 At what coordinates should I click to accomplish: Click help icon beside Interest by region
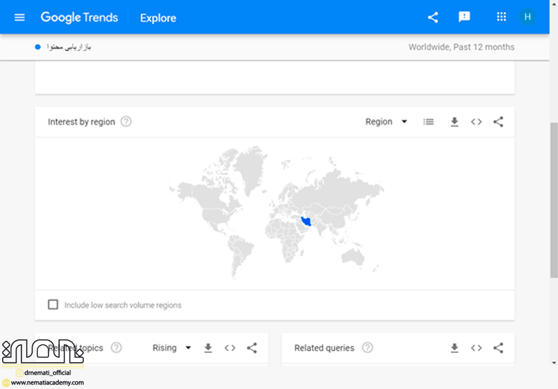pyautogui.click(x=126, y=122)
